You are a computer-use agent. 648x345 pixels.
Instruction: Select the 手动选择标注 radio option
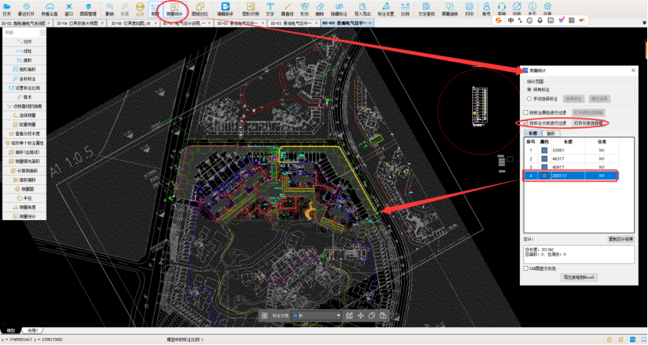tap(529, 99)
